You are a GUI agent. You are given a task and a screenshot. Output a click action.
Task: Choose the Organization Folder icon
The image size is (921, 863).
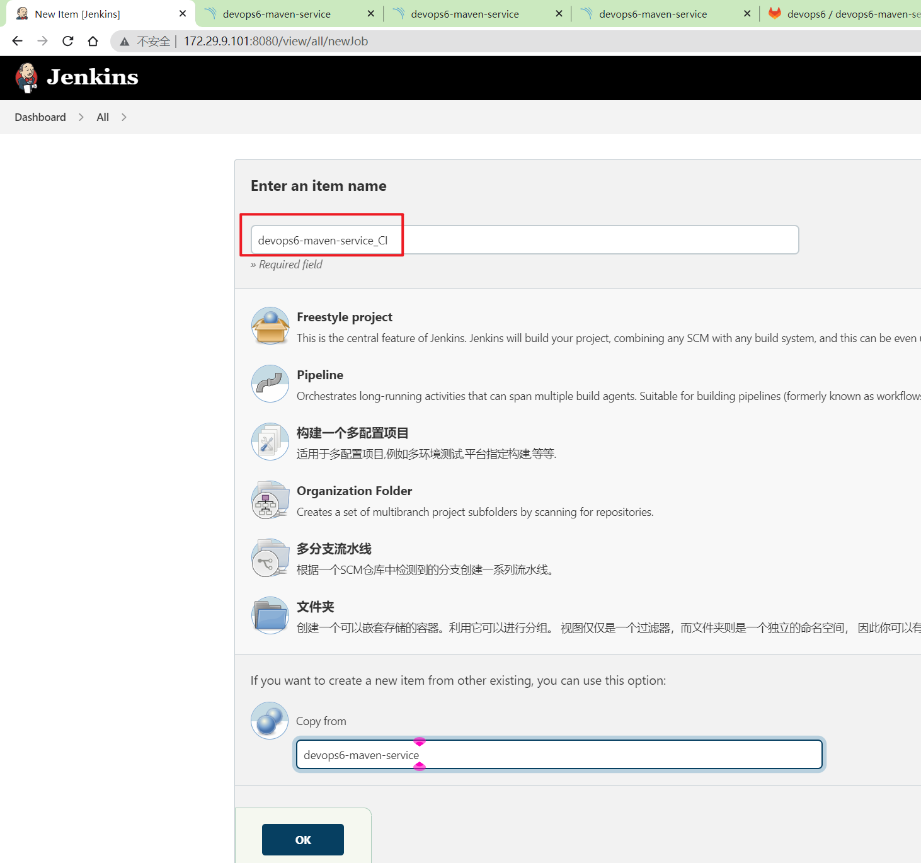270,500
